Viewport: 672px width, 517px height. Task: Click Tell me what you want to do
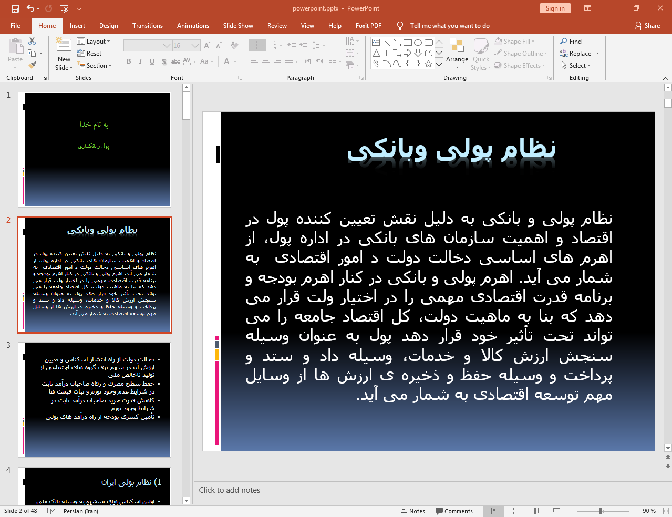(x=450, y=26)
